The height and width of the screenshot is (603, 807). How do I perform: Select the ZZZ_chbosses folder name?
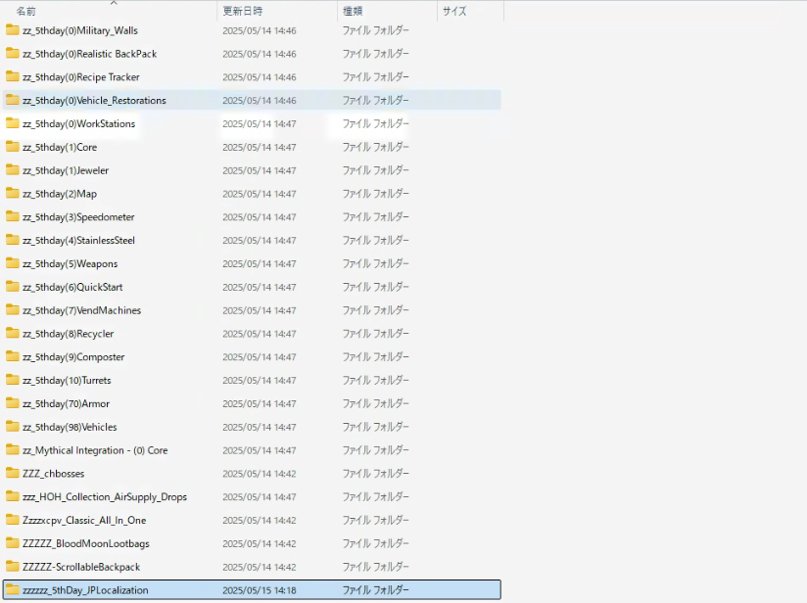point(54,474)
